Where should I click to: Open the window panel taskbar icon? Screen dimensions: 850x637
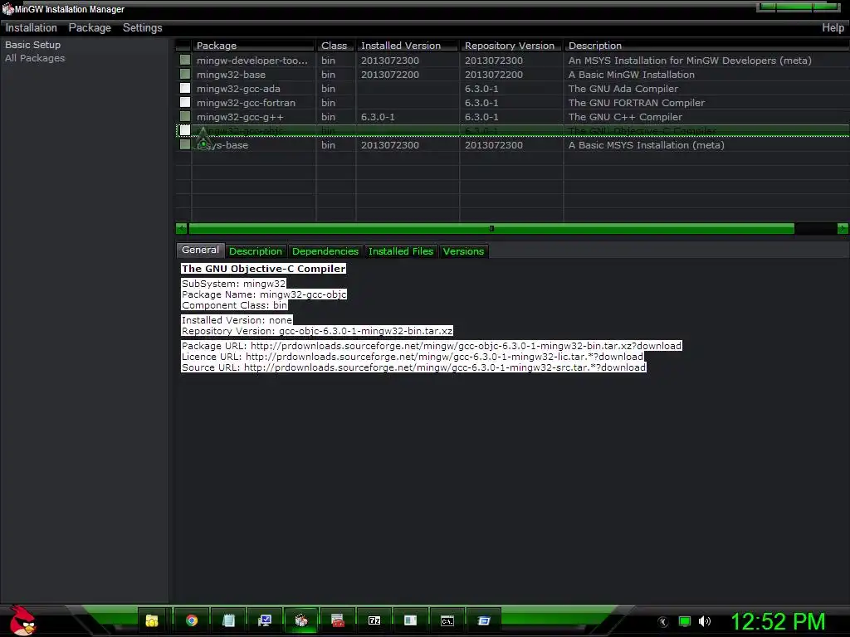pos(410,620)
